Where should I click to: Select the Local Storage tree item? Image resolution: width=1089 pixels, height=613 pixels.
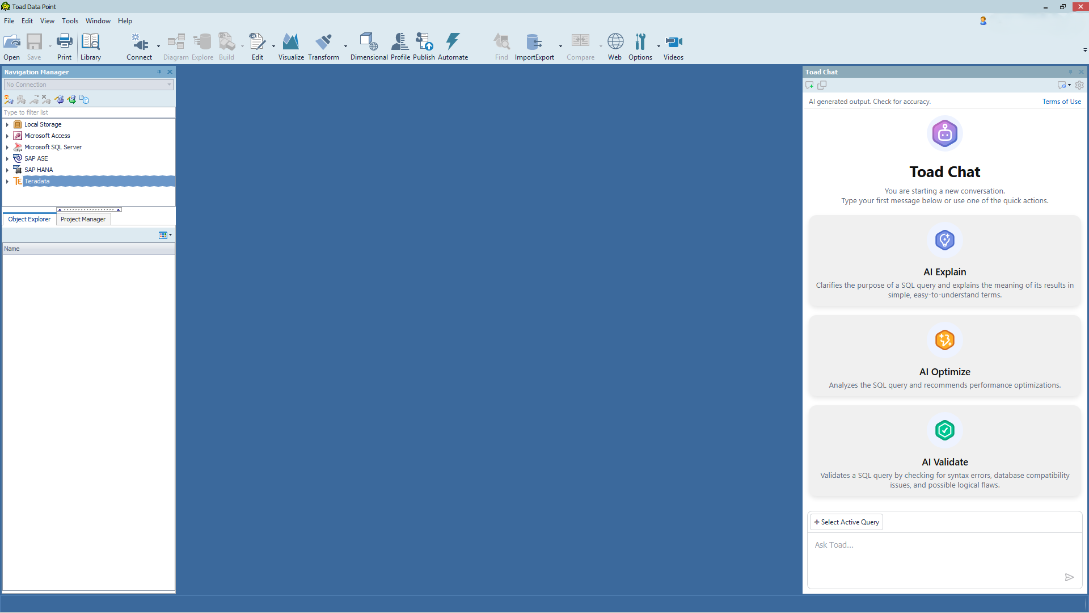(43, 124)
